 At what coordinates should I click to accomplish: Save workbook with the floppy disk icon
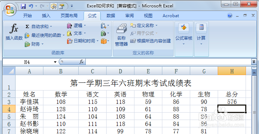23,6
